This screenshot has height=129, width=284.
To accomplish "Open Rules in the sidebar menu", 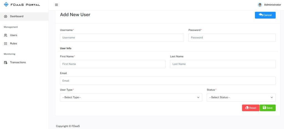I will [x=14, y=44].
